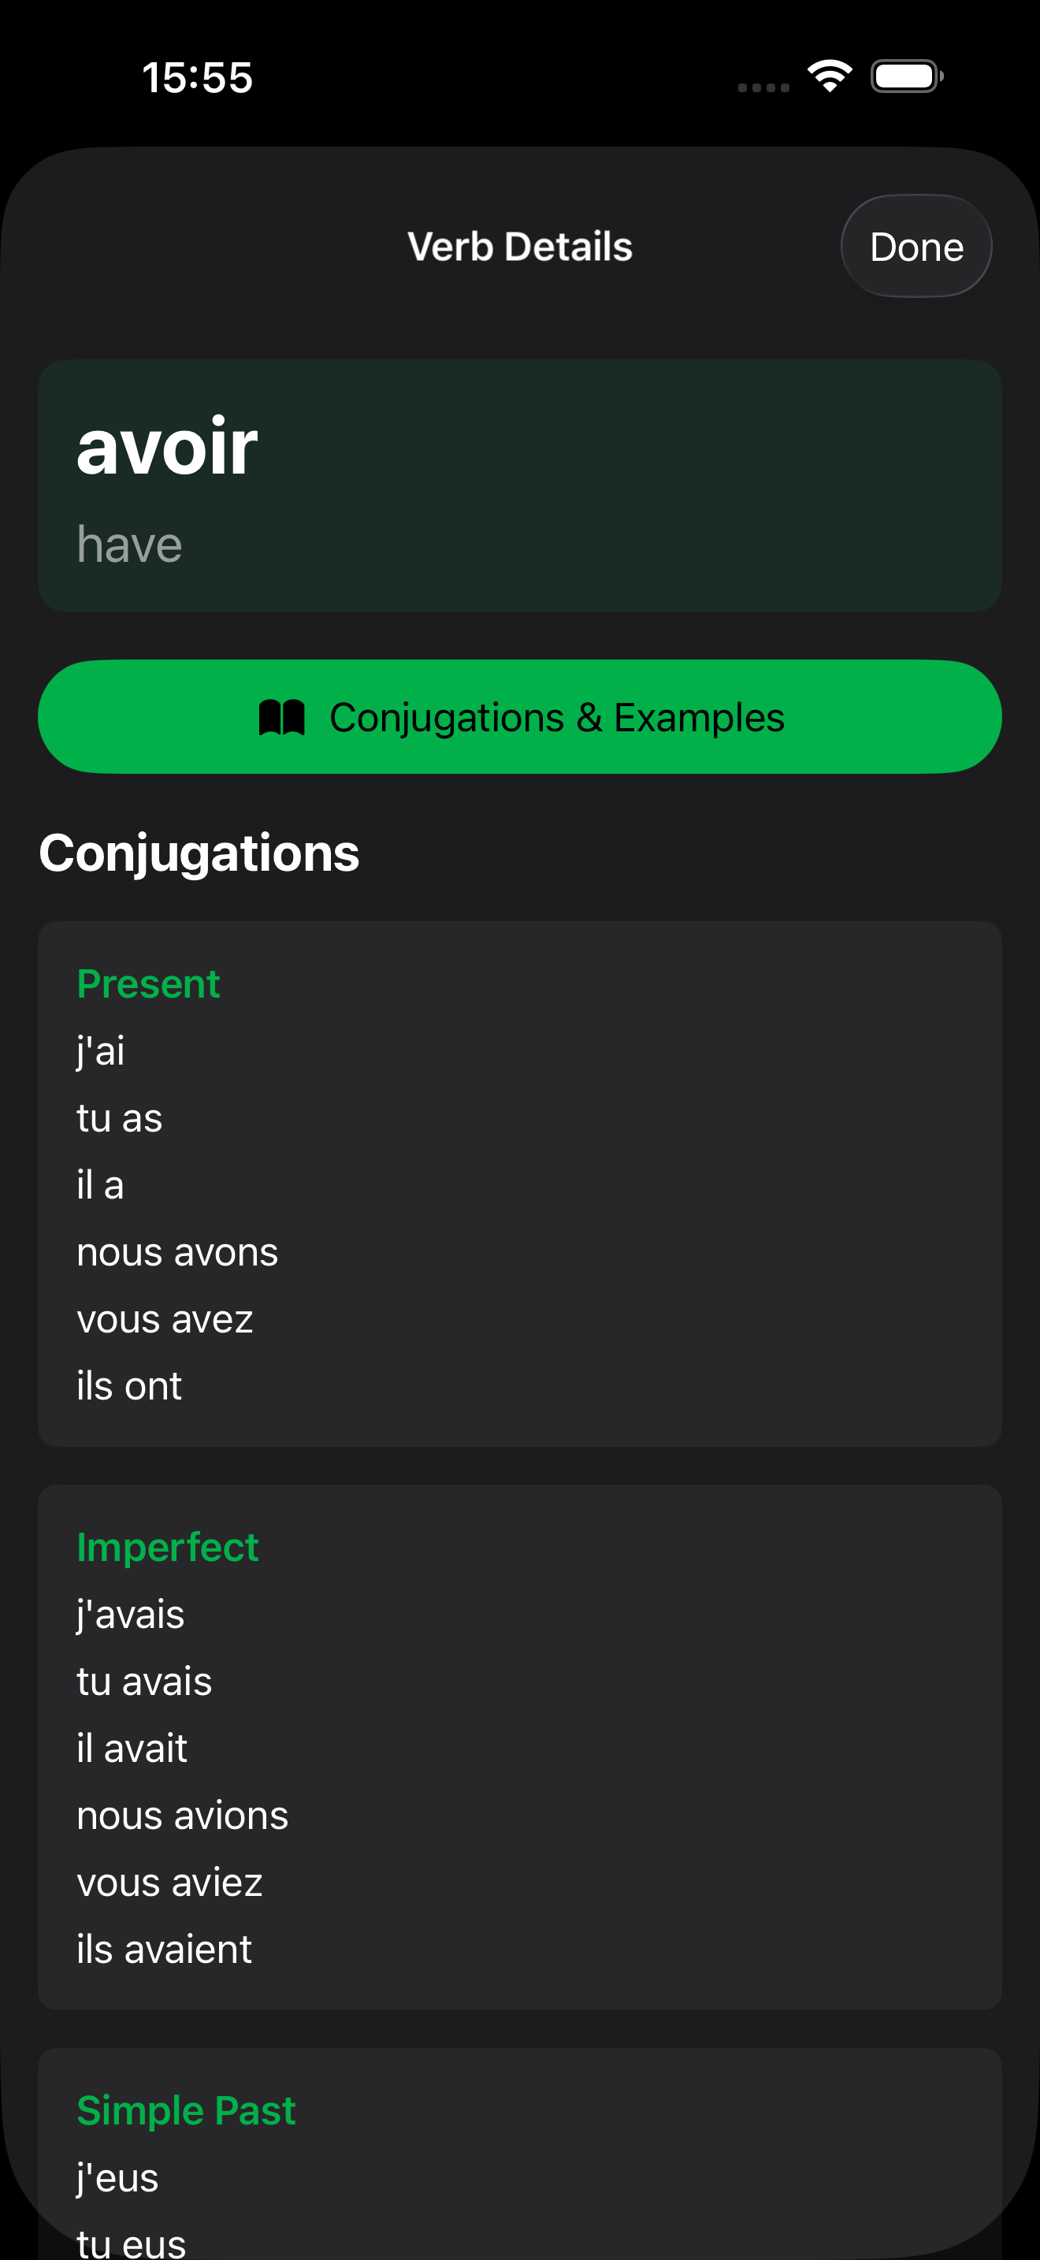Select the conjugation nous avons
The width and height of the screenshot is (1040, 2260).
(x=177, y=1253)
